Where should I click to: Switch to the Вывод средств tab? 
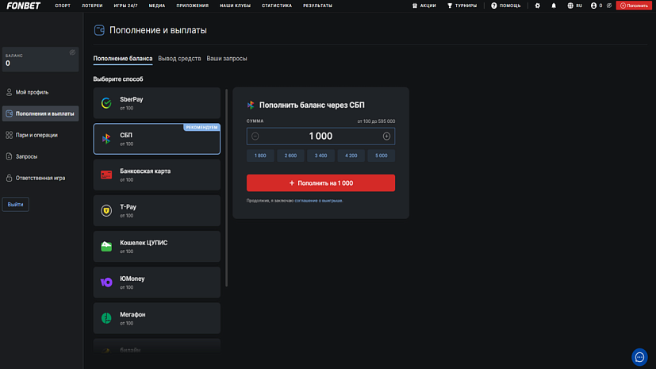click(179, 59)
